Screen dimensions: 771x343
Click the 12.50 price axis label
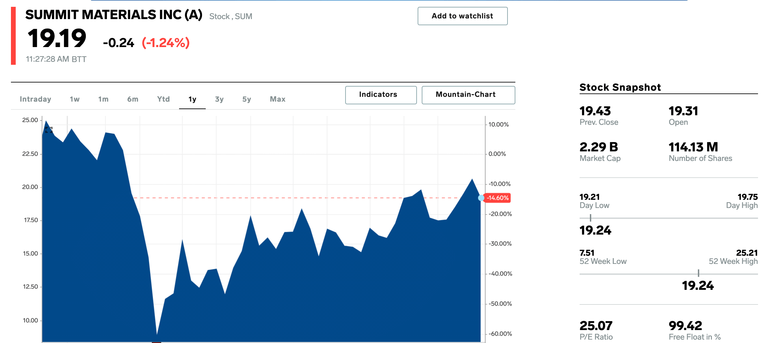coord(30,287)
